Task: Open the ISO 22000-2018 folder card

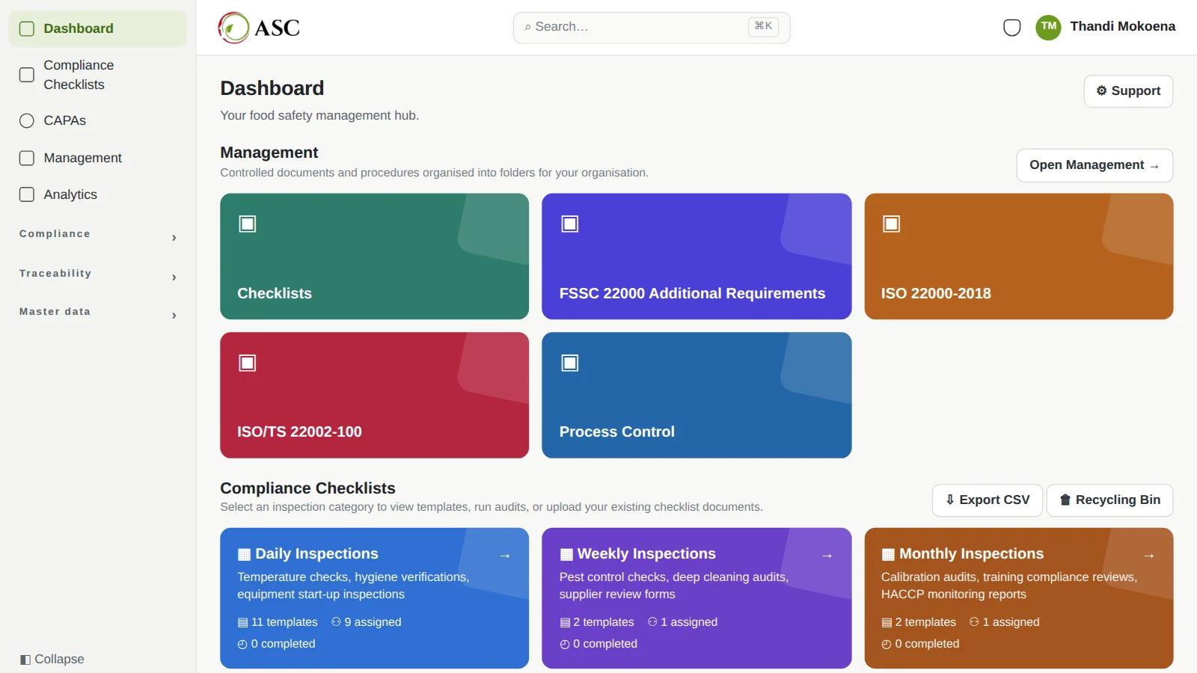Action: [x=1019, y=256]
